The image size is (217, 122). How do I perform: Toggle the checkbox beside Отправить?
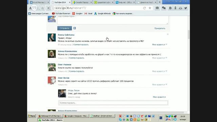click(75, 28)
